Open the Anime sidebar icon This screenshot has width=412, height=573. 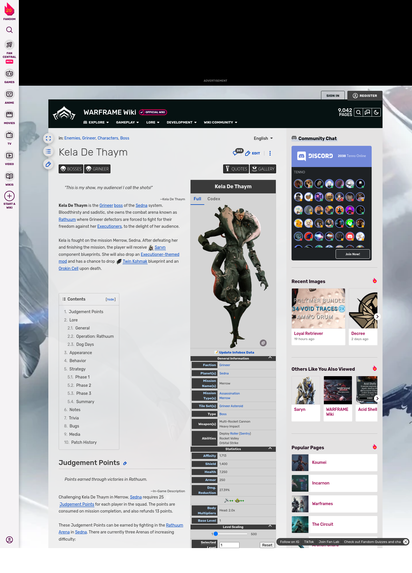click(x=9, y=94)
